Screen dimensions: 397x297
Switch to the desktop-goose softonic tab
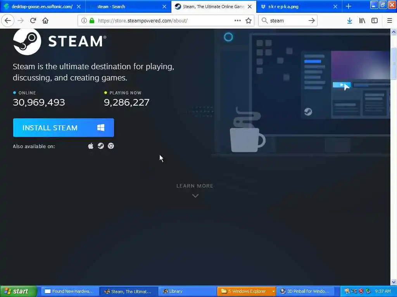[42, 7]
